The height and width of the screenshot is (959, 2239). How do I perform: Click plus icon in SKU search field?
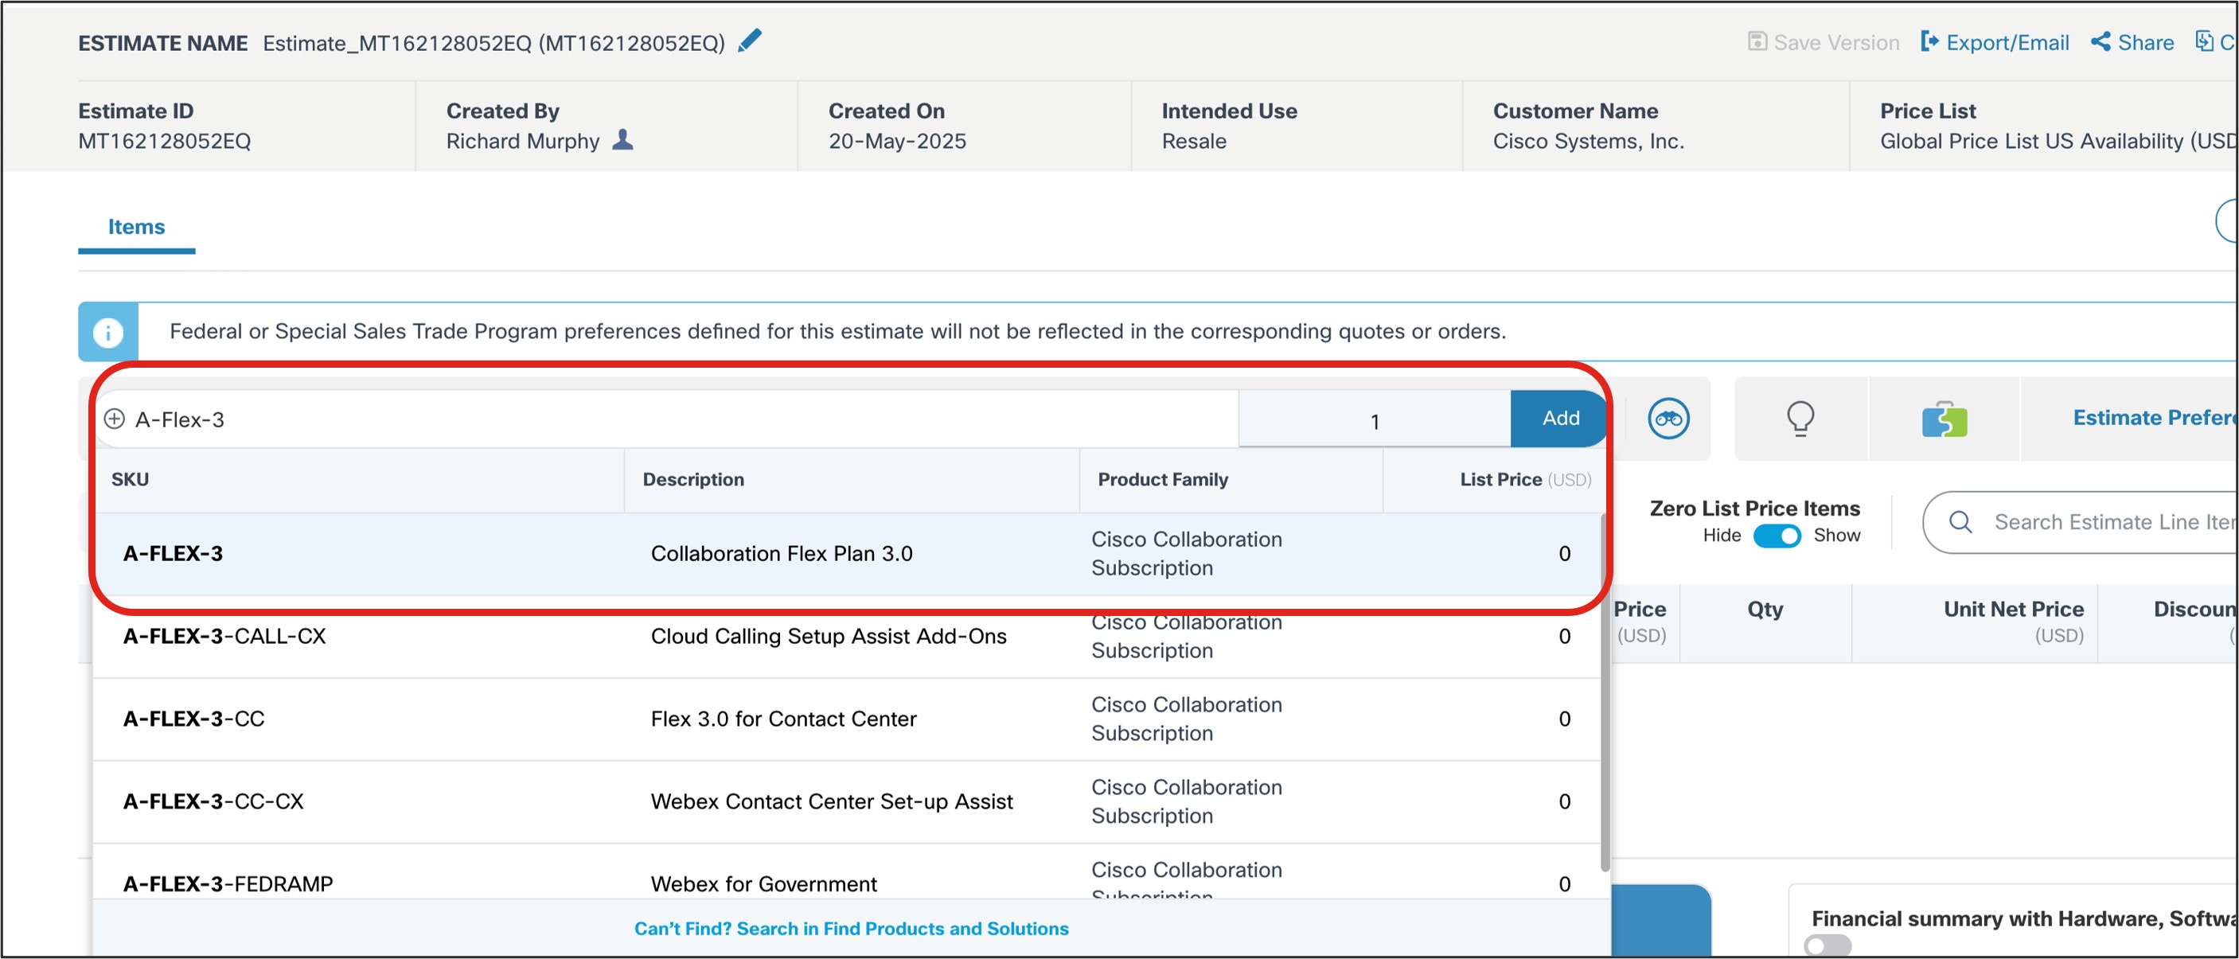click(x=114, y=419)
